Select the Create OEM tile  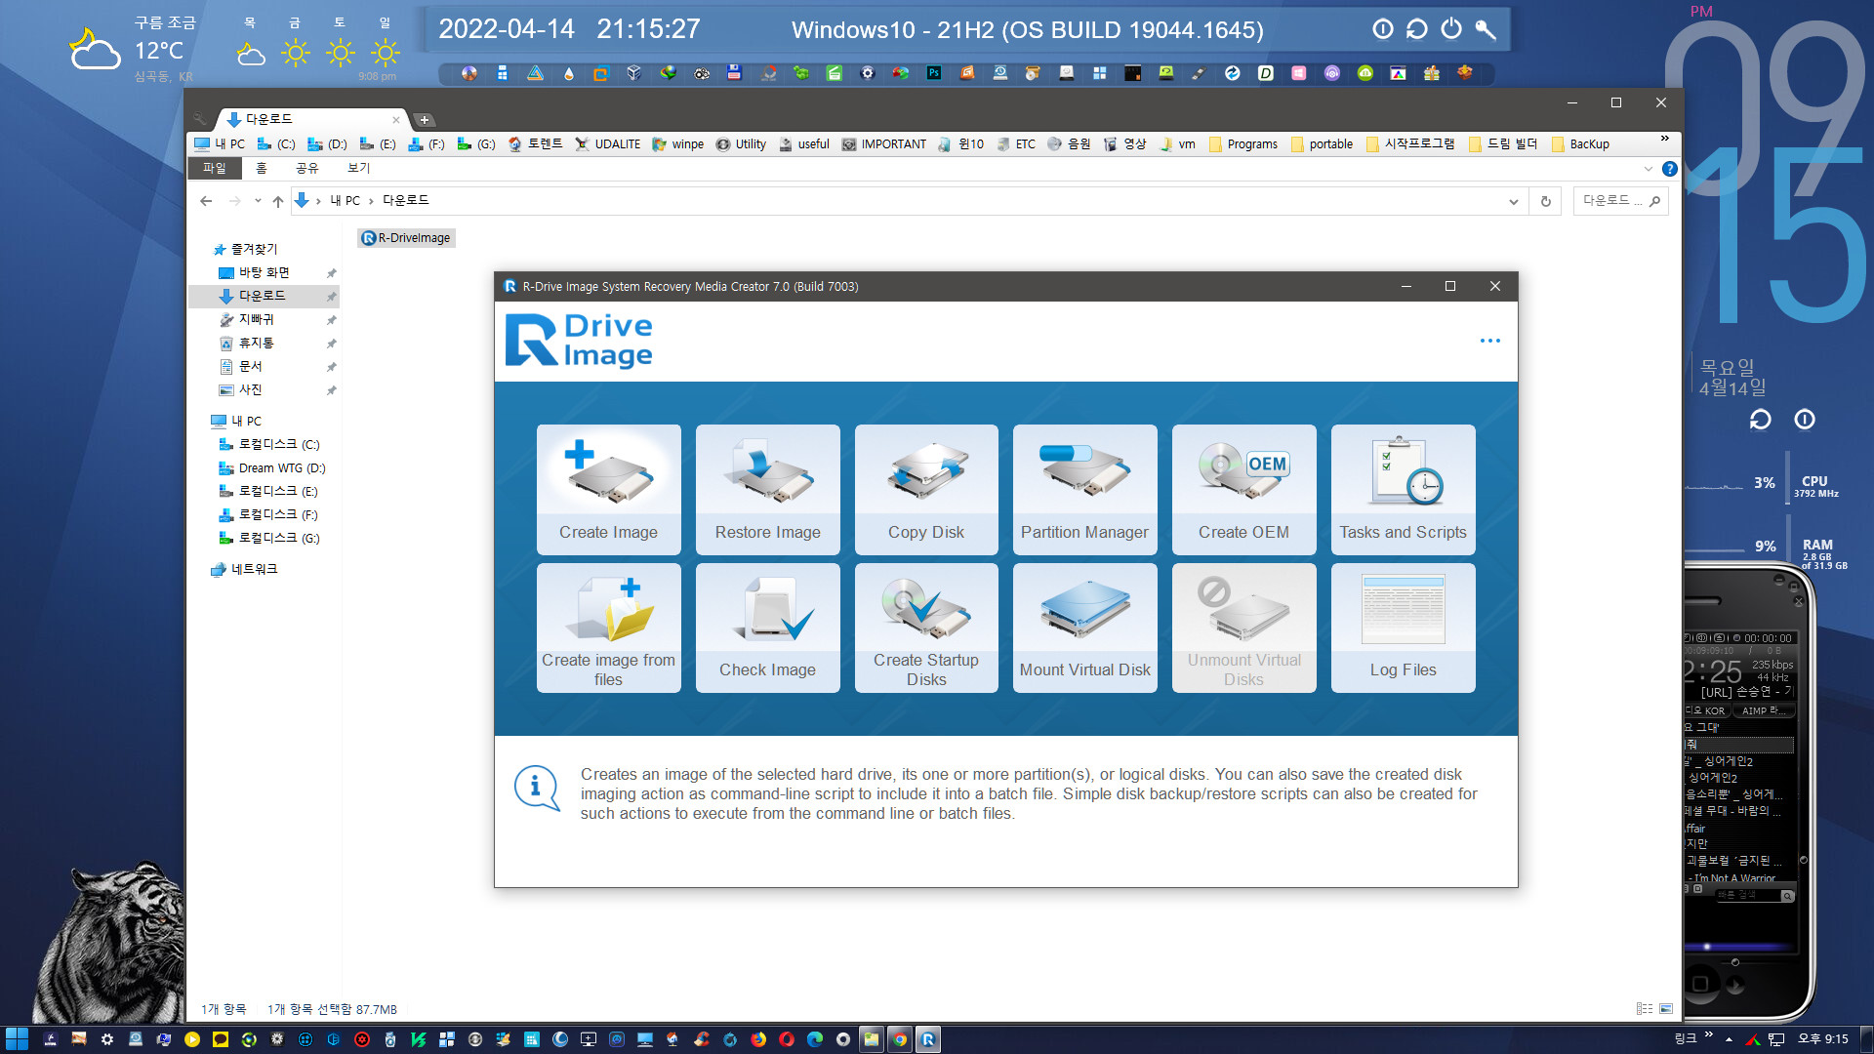tap(1243, 490)
